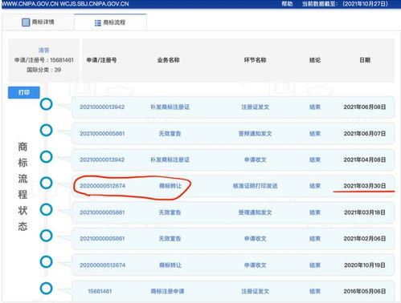The image size is (401, 303).
Task: Click the 答辩通知发文 step link
Action: [x=255, y=133]
